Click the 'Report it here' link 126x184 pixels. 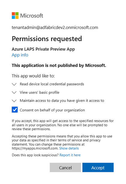tap(70, 155)
